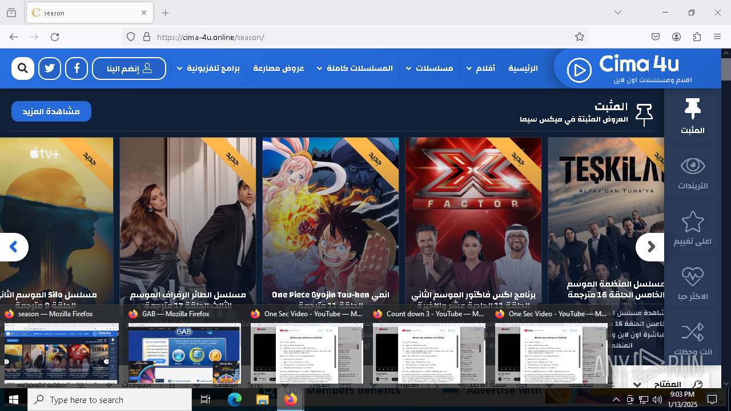Open the site search magnifier icon
This screenshot has width=731, height=411.
[23, 68]
